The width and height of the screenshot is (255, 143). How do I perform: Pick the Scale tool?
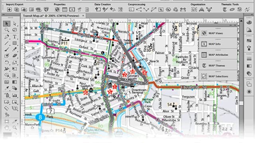point(15,62)
